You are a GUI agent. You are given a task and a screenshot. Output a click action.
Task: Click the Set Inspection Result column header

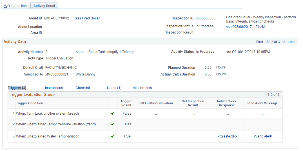point(193,103)
